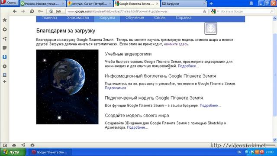Click the 'Веб' site badge in address bar

56,11
